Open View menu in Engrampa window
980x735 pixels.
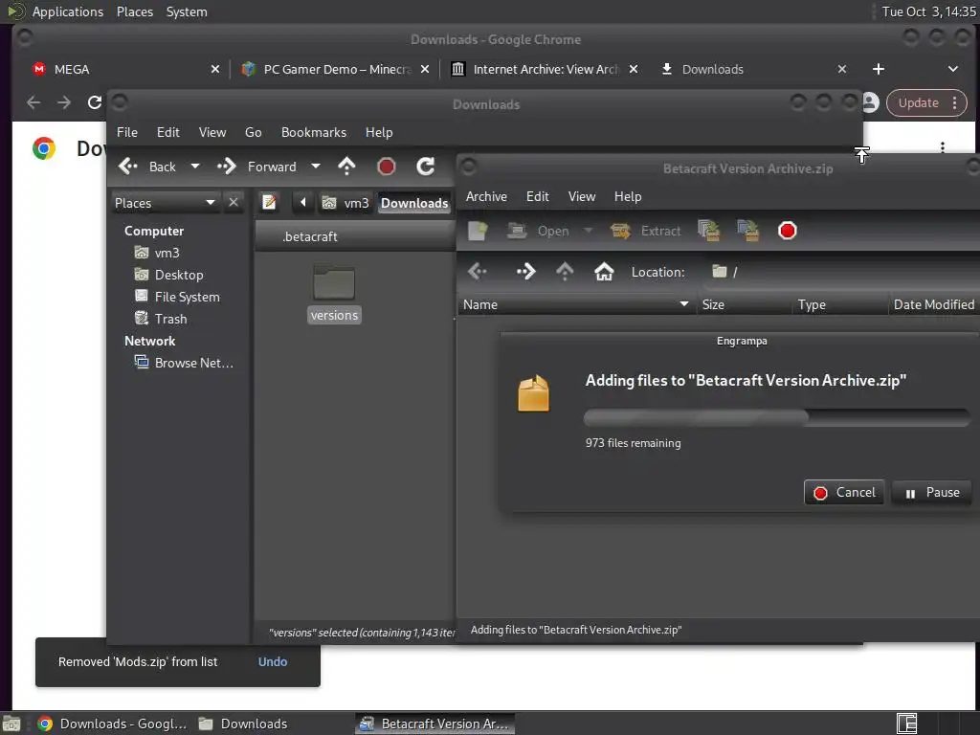click(582, 196)
